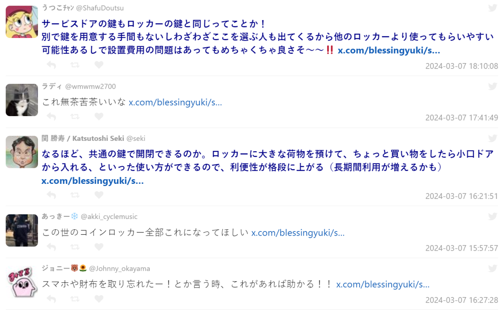
Task: Retweet the akki_cyclemusic tweet
Action: point(75,247)
